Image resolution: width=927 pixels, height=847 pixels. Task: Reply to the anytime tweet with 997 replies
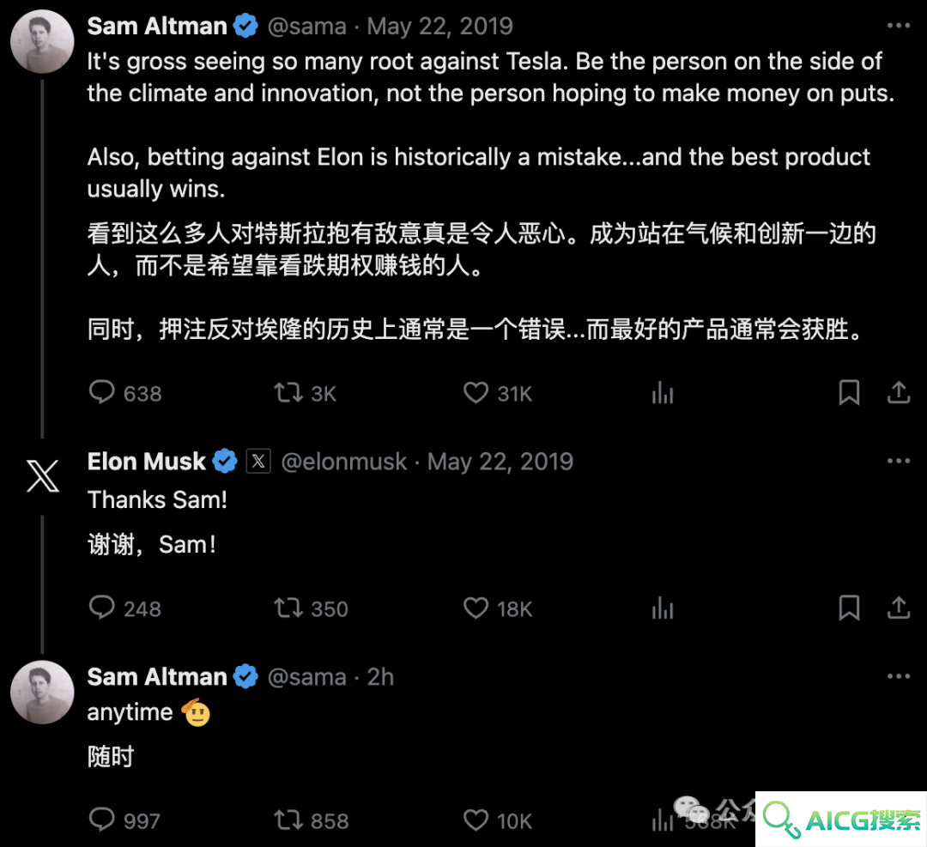point(101,820)
